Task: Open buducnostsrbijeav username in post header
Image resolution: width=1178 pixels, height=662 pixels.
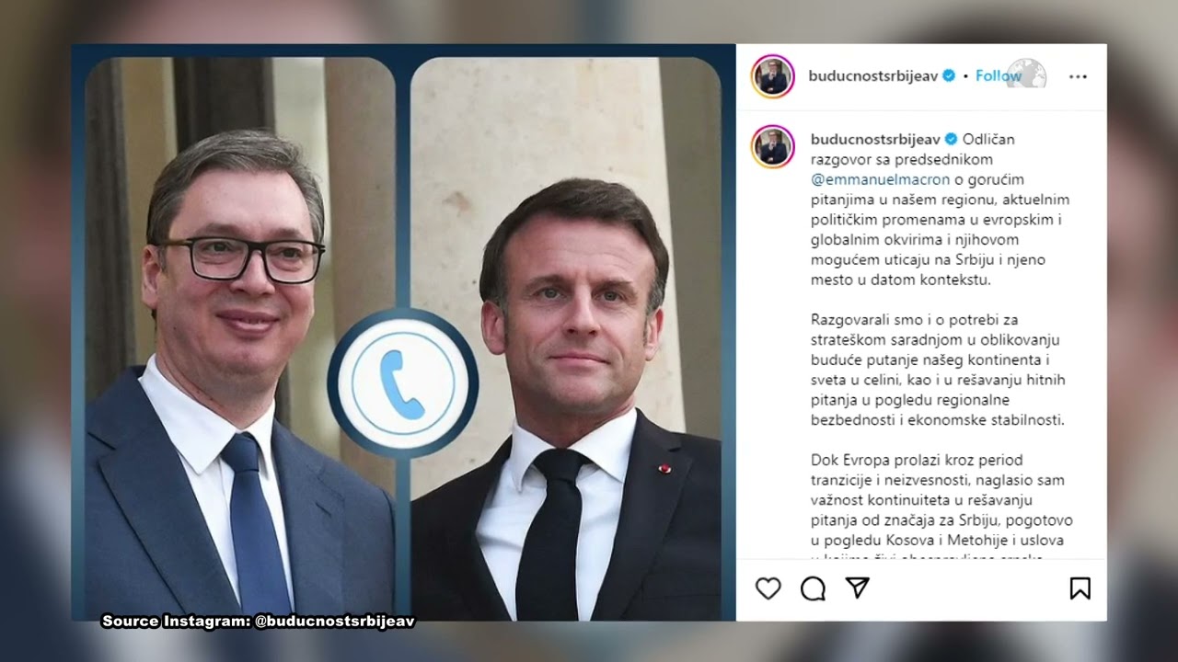Action: click(873, 76)
